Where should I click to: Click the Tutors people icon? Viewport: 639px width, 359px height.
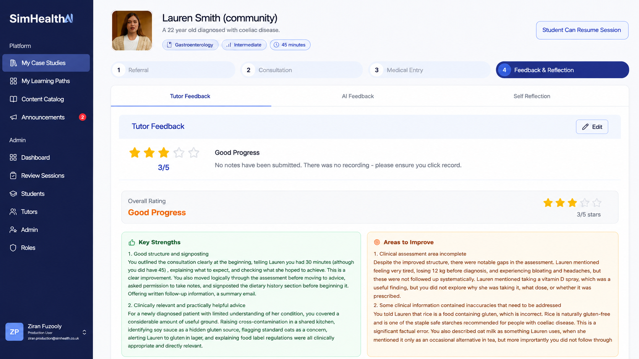tap(13, 212)
